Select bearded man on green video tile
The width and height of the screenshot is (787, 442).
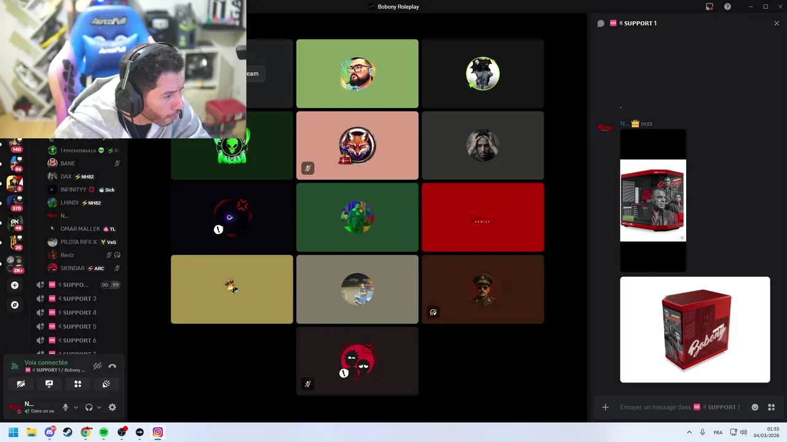pyautogui.click(x=357, y=74)
